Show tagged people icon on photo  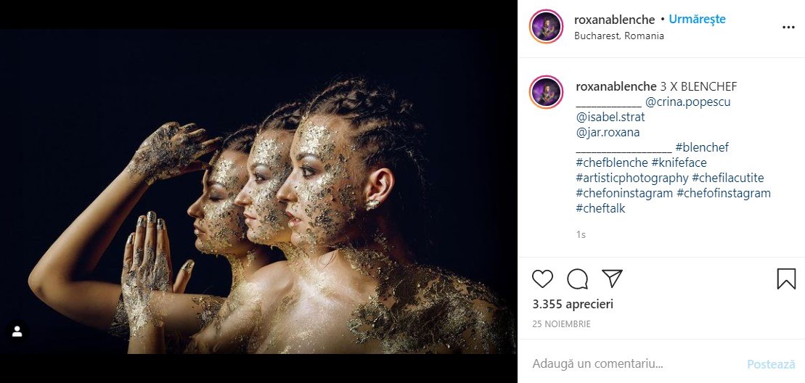click(17, 331)
